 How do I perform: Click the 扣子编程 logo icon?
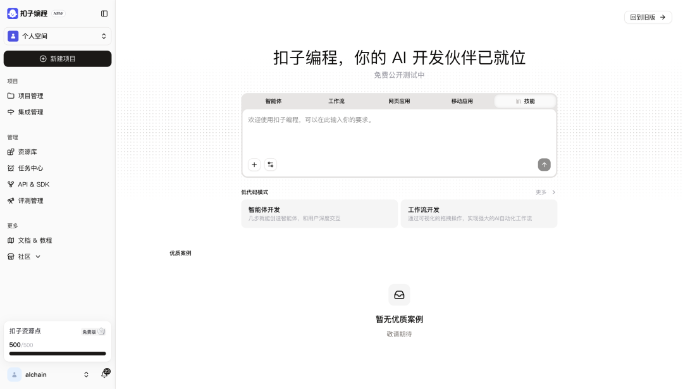coord(13,13)
